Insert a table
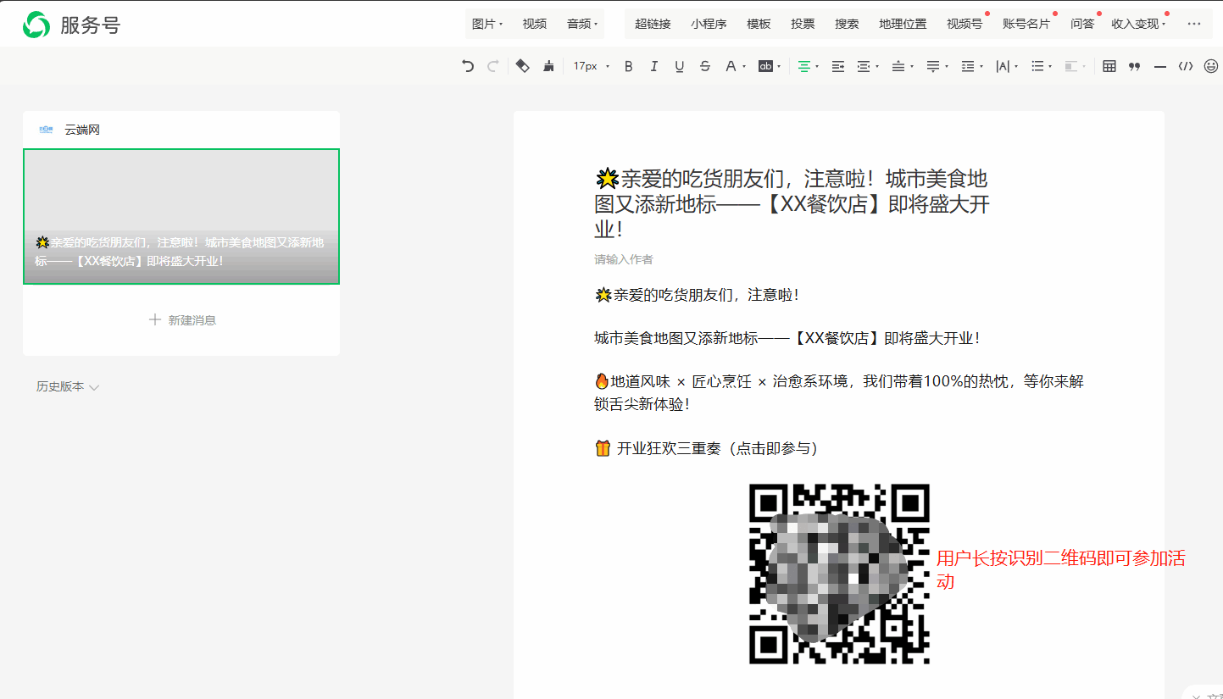This screenshot has height=699, width=1223. 1109,66
